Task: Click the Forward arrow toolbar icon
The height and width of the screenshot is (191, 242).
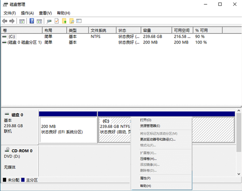Action: point(12,21)
